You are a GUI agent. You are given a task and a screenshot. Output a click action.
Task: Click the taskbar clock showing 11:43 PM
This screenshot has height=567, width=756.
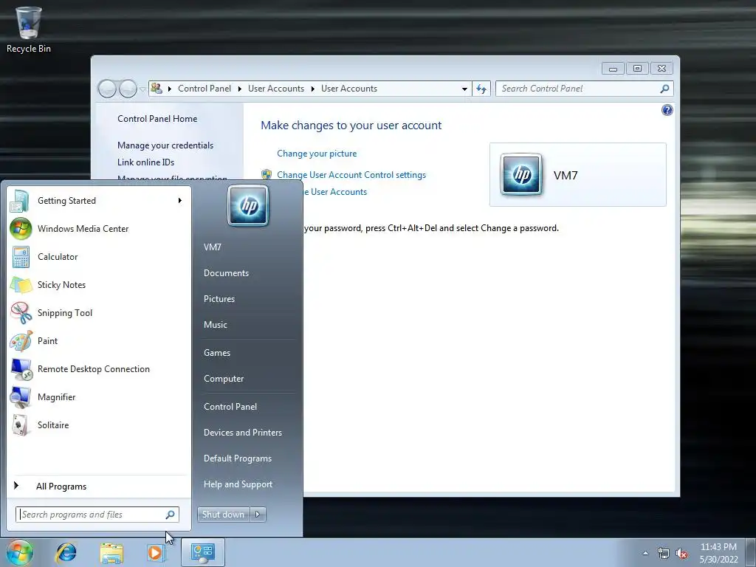(x=718, y=553)
